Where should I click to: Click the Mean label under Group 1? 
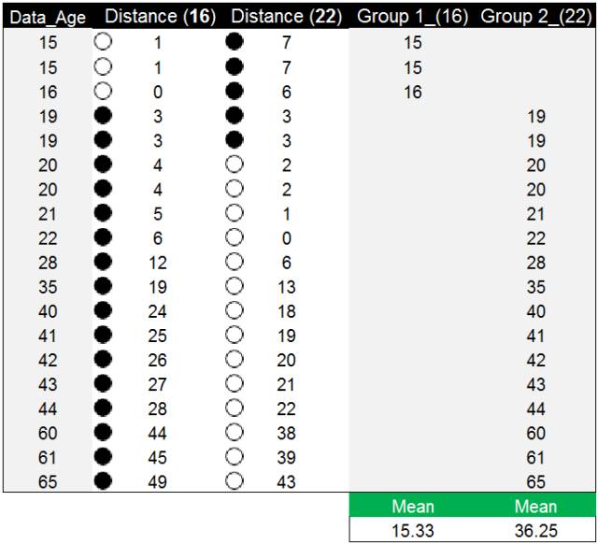pos(413,507)
